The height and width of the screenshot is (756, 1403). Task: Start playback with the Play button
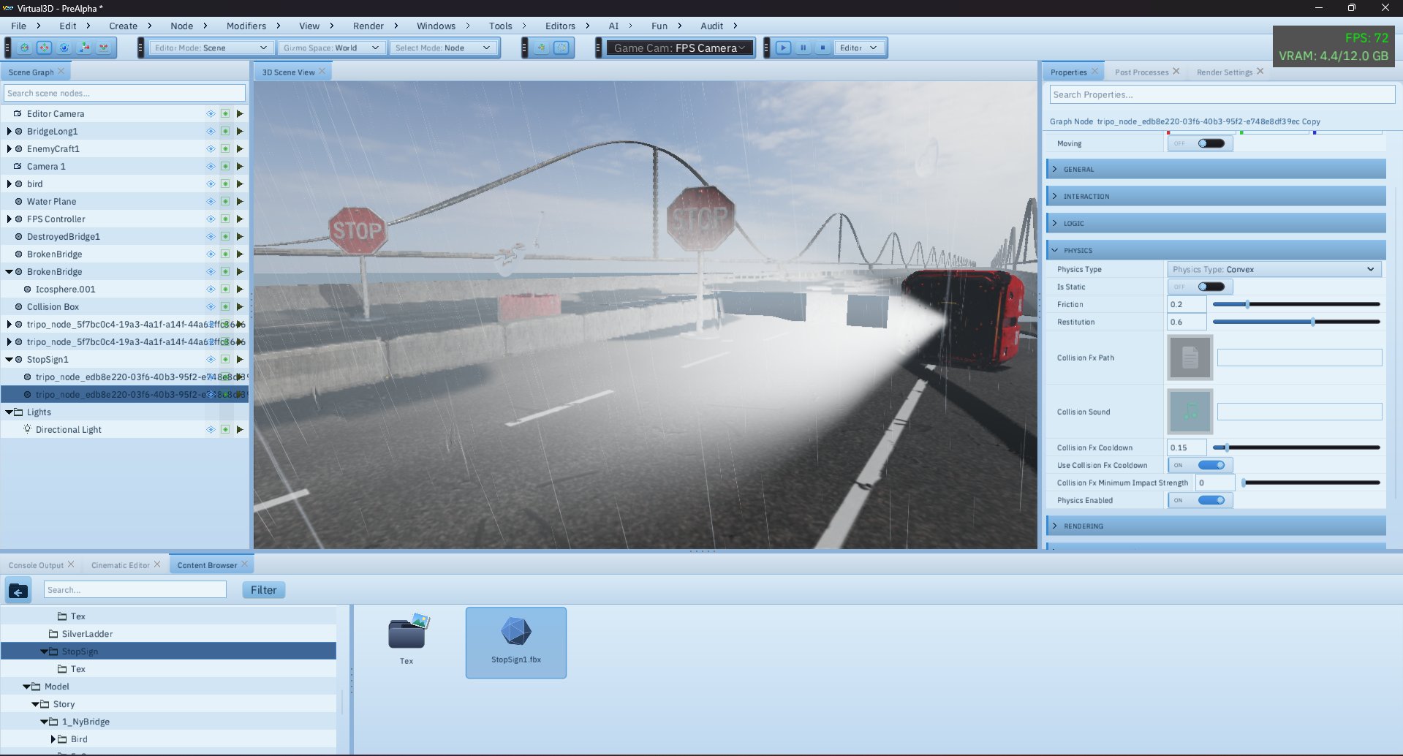(783, 48)
